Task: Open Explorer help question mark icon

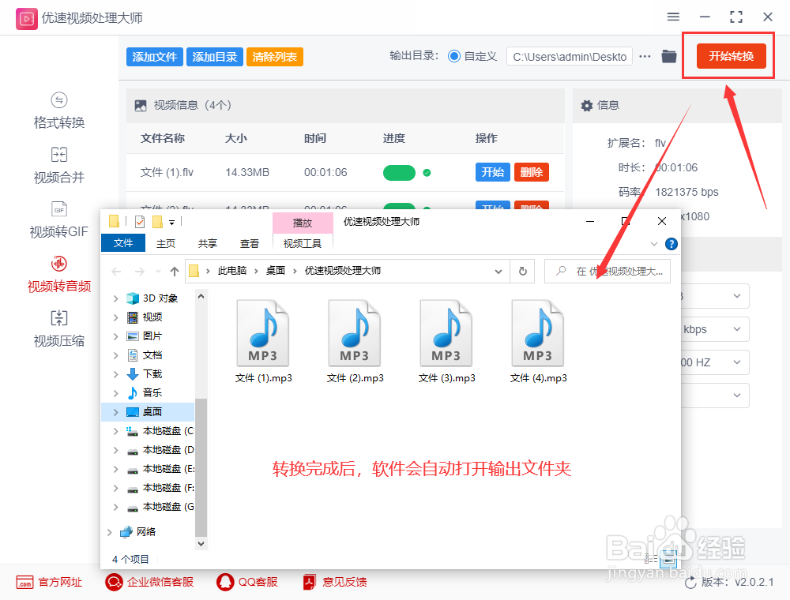Action: pos(671,244)
